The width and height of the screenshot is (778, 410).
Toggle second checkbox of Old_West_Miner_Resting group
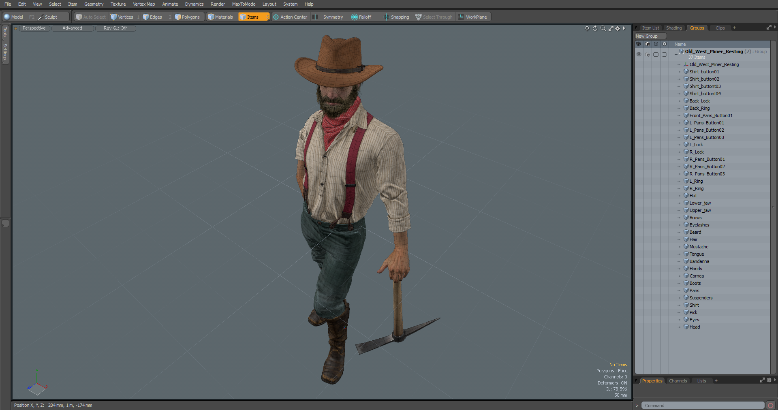[664, 54]
